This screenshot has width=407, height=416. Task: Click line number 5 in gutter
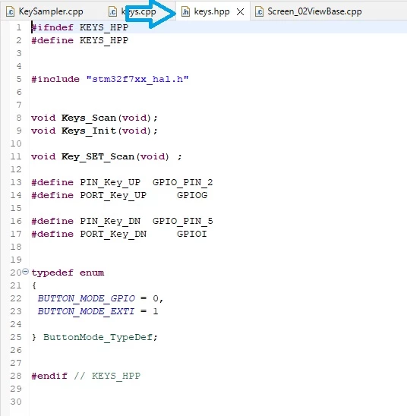19,79
